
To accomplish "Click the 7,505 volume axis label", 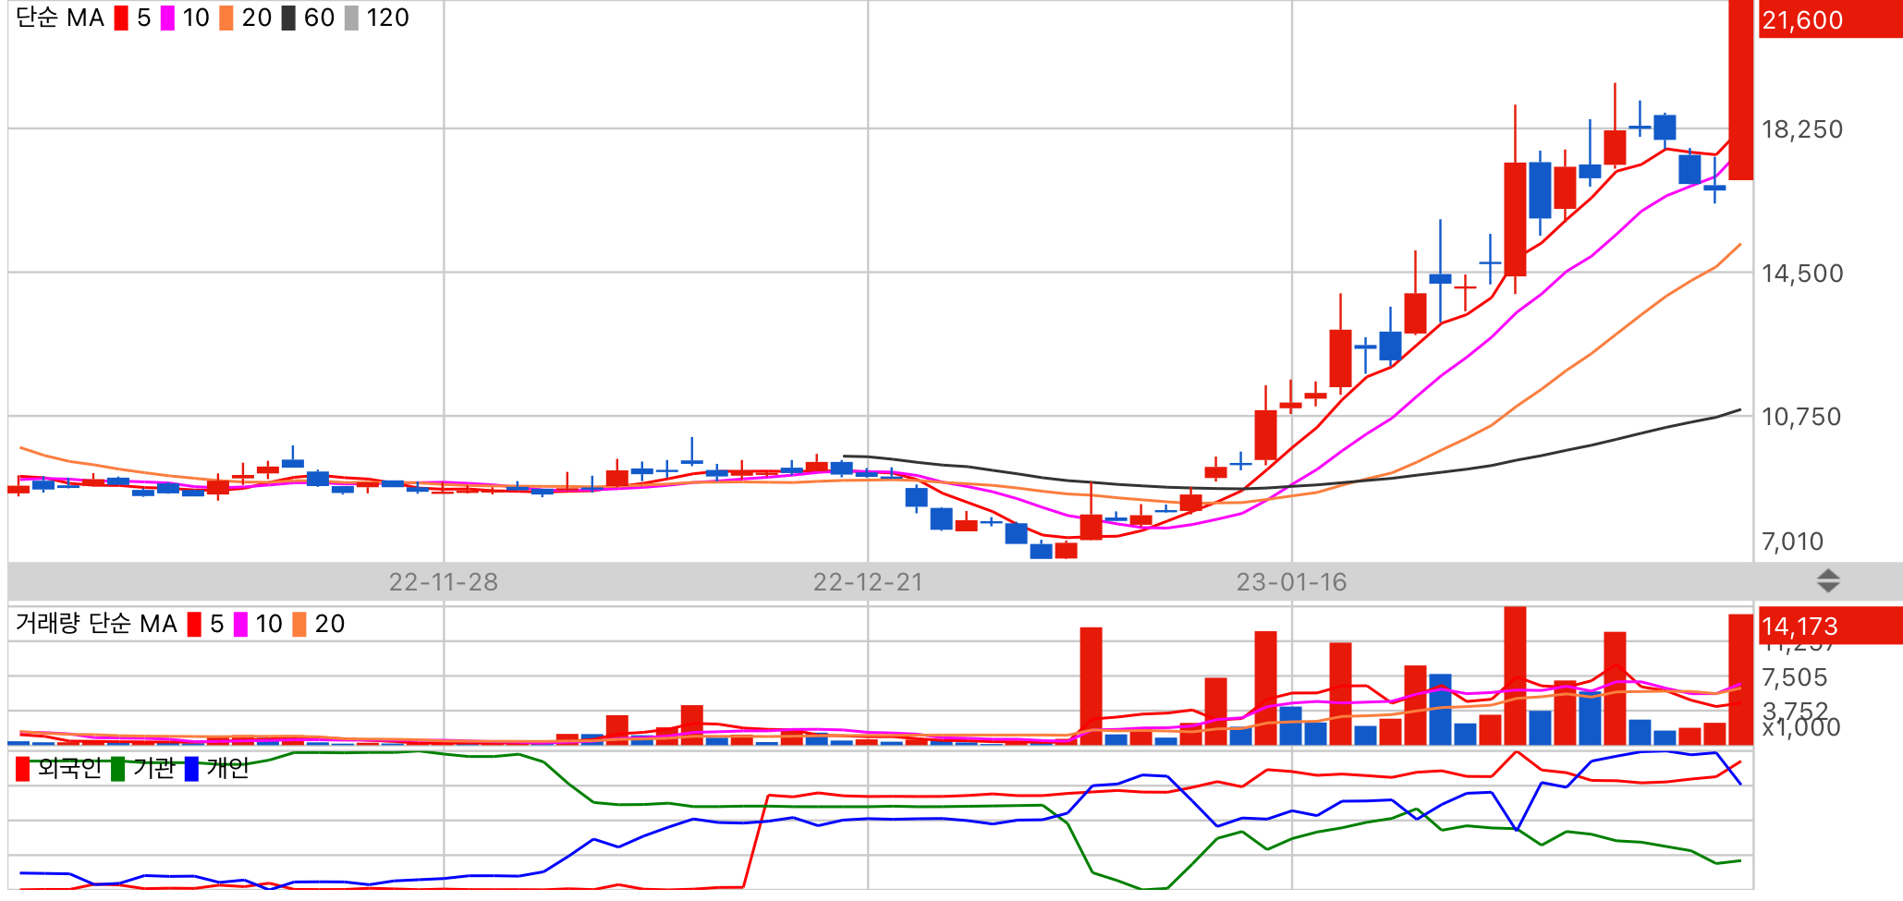I will 1794,677.
